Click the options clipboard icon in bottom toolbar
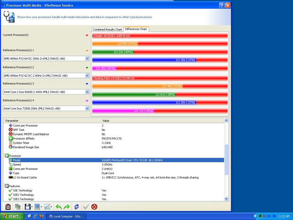293x220 pixels. point(8,207)
